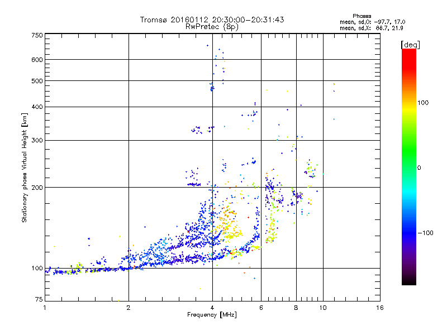Click the '200' y-axis tick label
The width and height of the screenshot is (447, 335).
point(37,188)
